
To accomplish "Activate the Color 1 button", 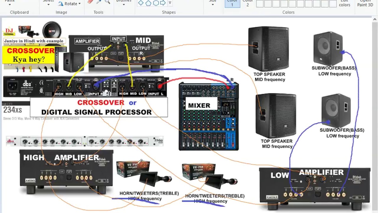I will coord(232,3).
